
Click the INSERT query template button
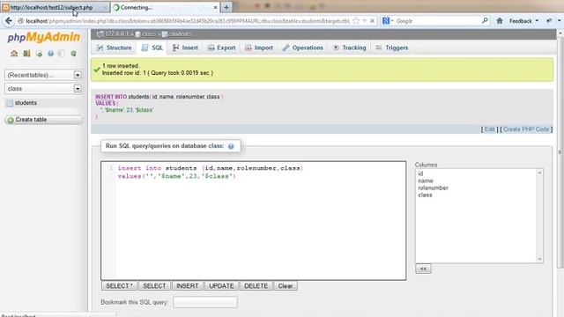[188, 285]
